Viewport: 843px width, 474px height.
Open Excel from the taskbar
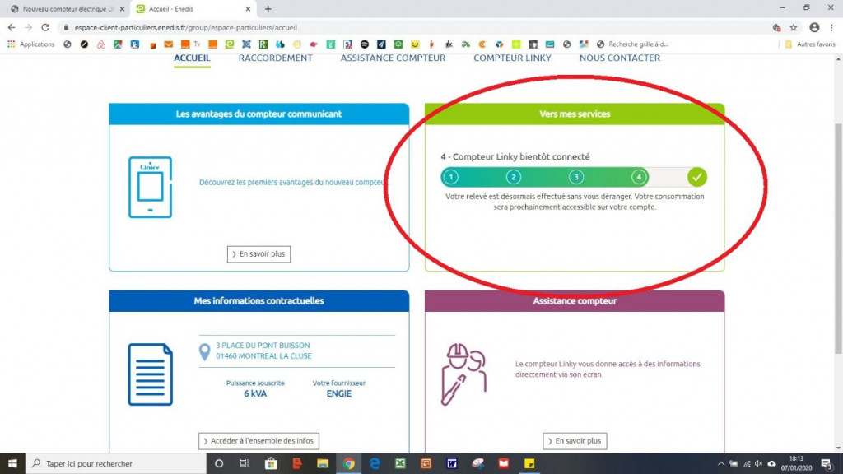tap(400, 463)
